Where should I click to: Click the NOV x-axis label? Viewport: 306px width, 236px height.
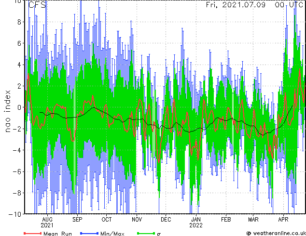coord(137,220)
